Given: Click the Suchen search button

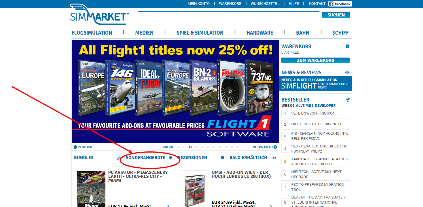Looking at the screenshot, I should click(x=336, y=15).
